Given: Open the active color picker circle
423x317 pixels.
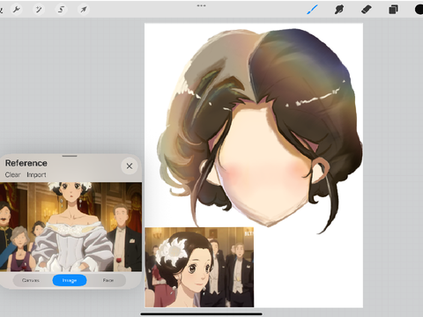Looking at the screenshot, I should tap(419, 10).
